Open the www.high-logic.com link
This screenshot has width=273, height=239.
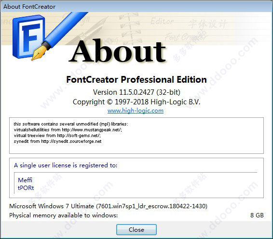pos(136,111)
